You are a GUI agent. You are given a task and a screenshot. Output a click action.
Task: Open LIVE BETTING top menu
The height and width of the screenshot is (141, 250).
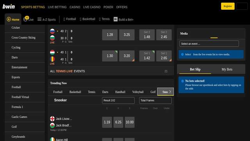57,7
